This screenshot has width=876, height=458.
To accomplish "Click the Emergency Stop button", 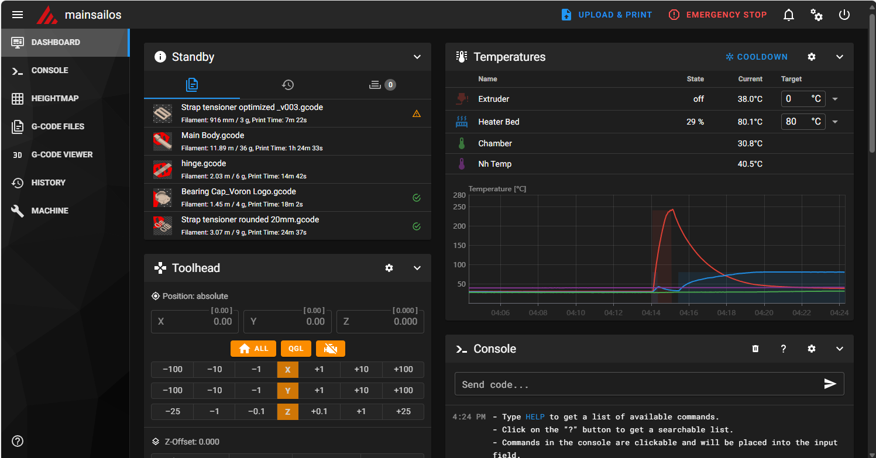I will pos(717,15).
